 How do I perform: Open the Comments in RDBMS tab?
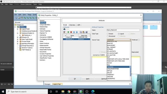[99, 55]
